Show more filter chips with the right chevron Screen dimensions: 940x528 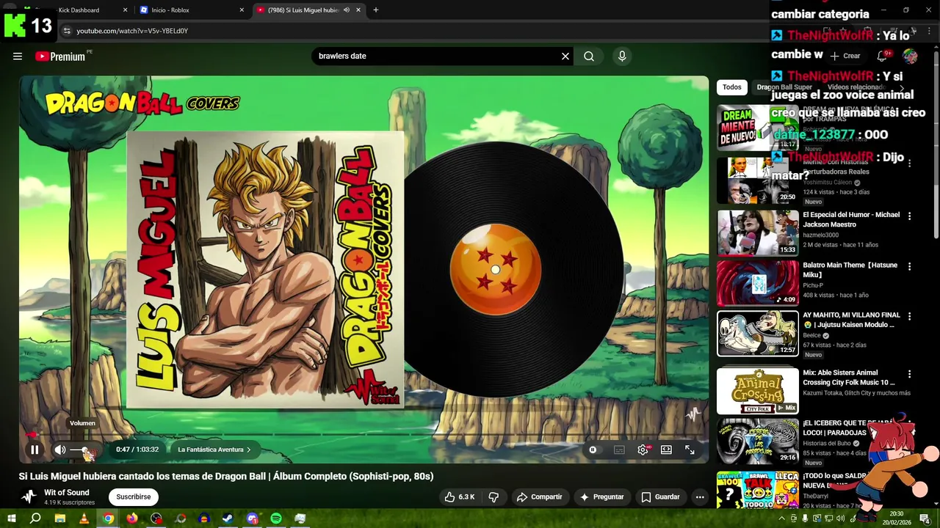tap(902, 87)
